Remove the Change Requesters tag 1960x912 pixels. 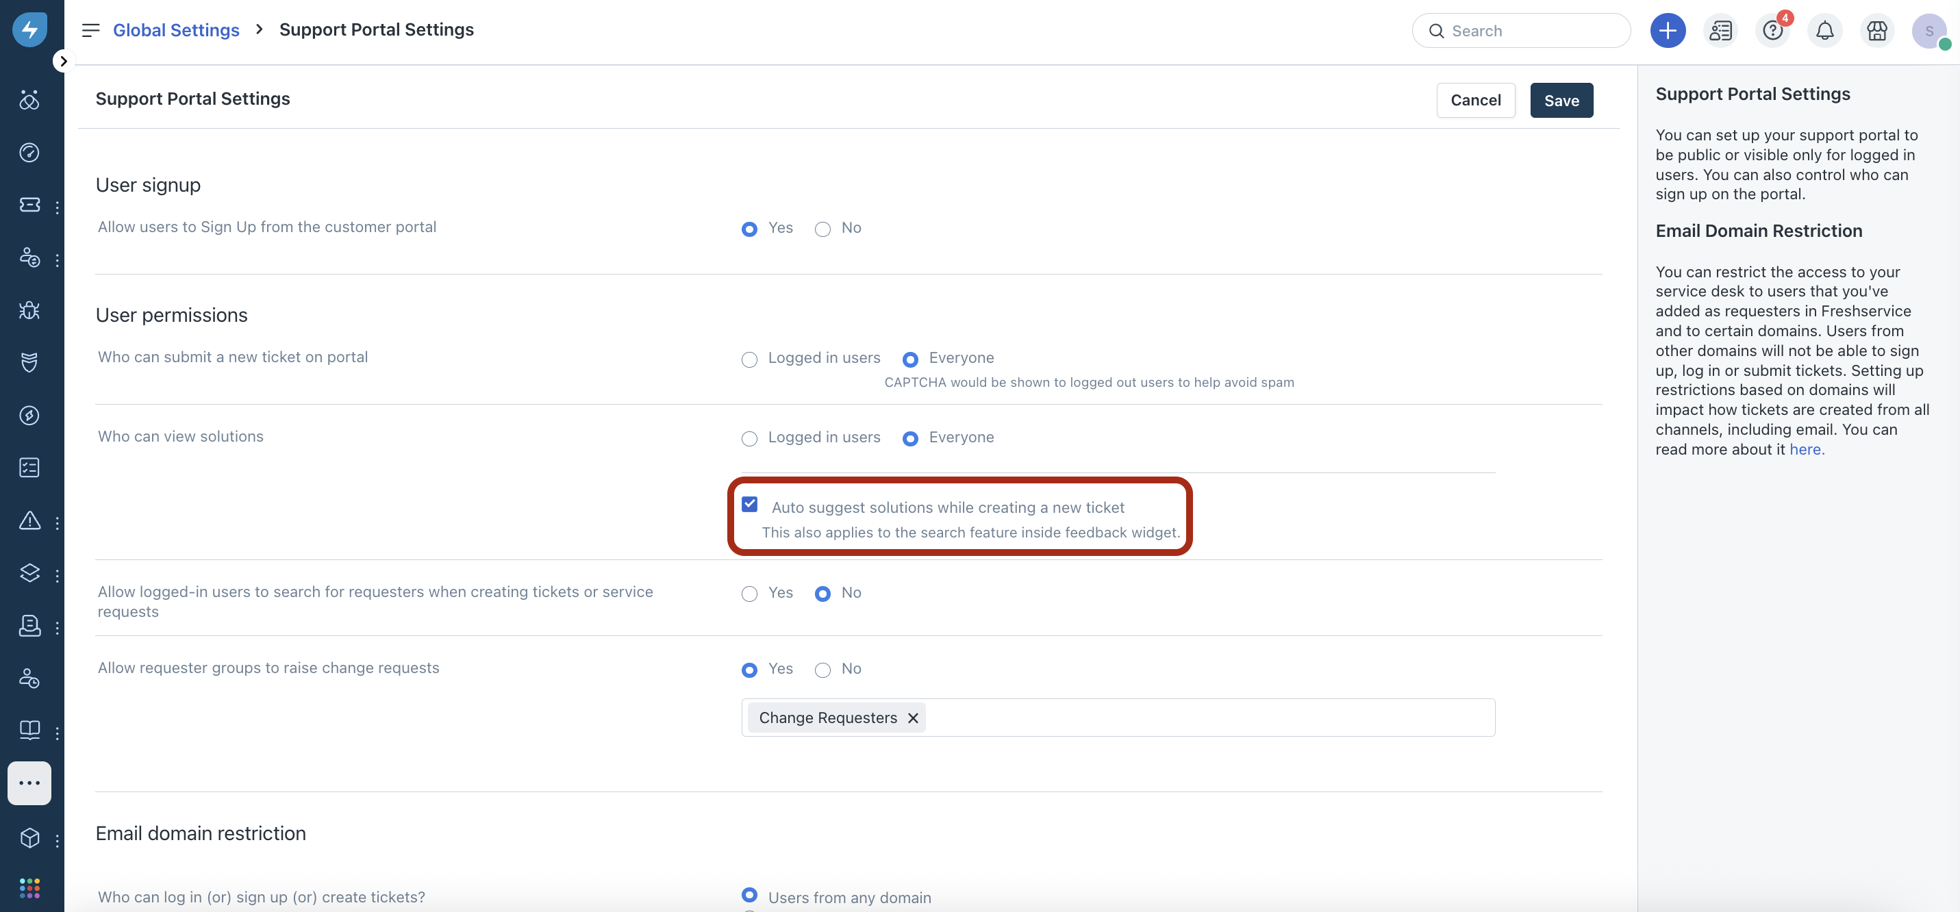point(912,718)
